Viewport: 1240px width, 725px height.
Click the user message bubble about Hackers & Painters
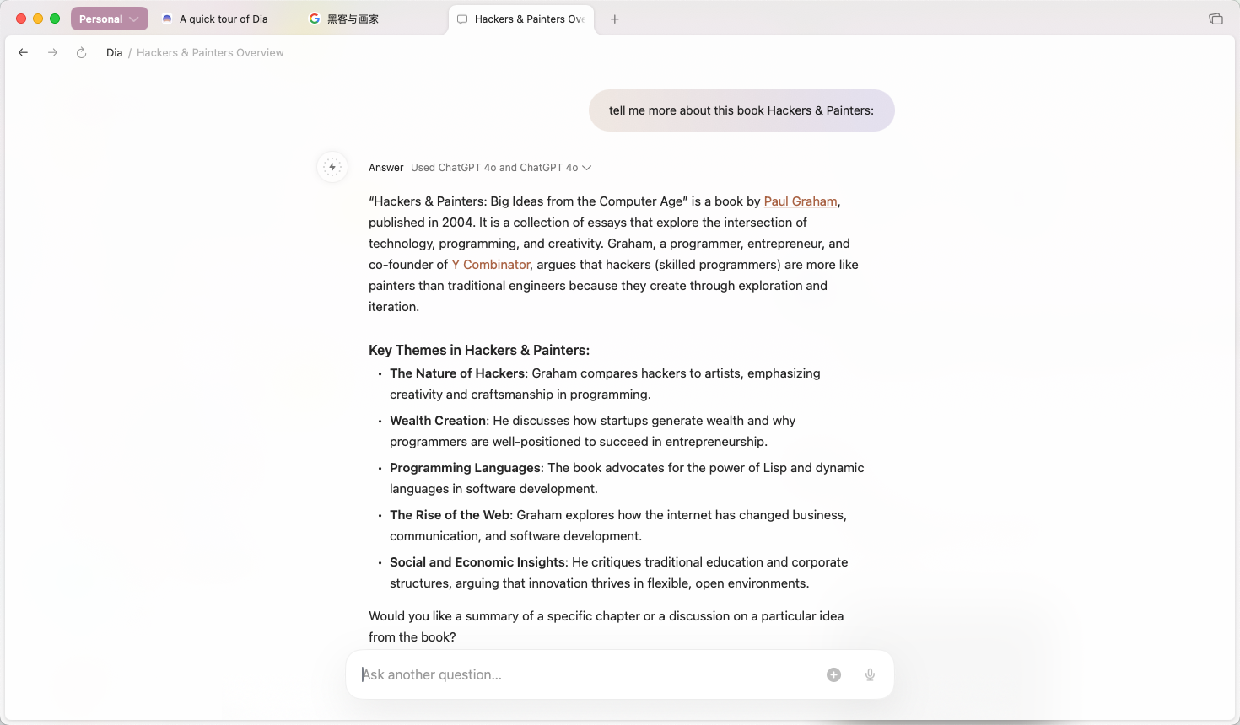pyautogui.click(x=741, y=110)
